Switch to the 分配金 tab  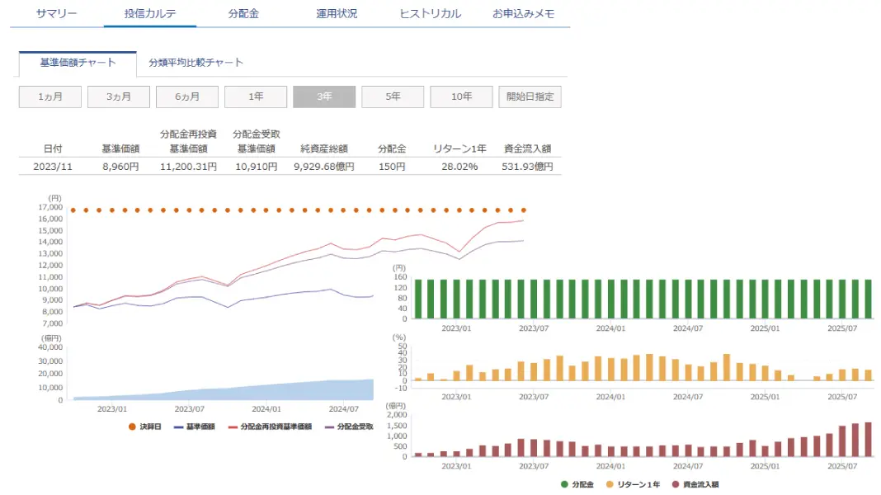pyautogui.click(x=243, y=13)
